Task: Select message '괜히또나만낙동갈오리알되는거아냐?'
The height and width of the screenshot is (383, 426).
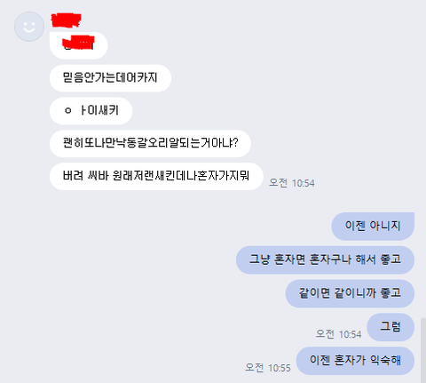Action: tap(150, 143)
